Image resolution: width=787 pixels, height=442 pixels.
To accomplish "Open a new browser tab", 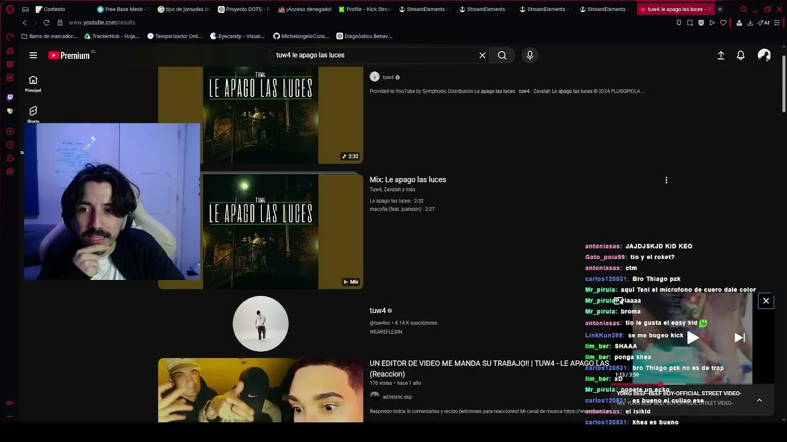I will tap(720, 9).
